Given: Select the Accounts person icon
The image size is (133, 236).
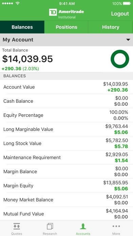Looking at the screenshot, I should tap(83, 226).
